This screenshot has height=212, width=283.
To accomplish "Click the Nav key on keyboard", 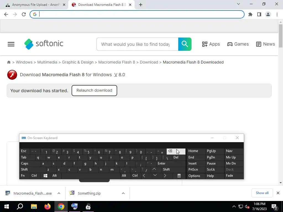I will point(234,151).
